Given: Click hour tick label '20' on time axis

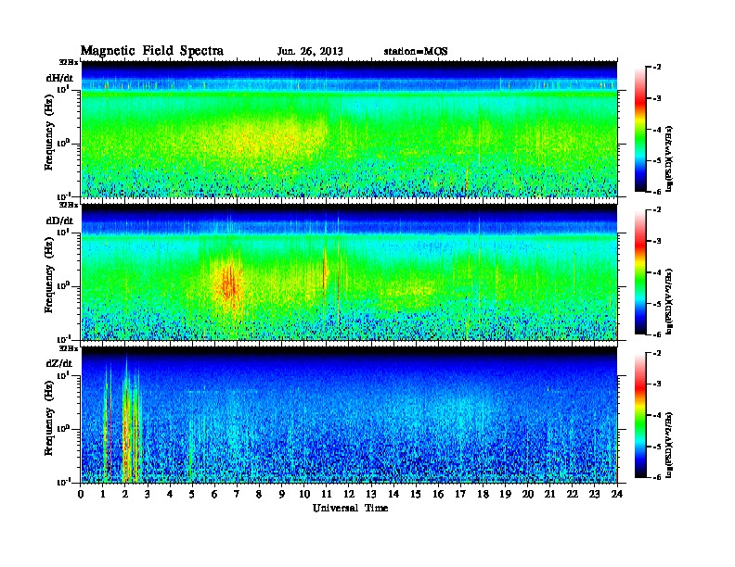Looking at the screenshot, I should pyautogui.click(x=527, y=495).
